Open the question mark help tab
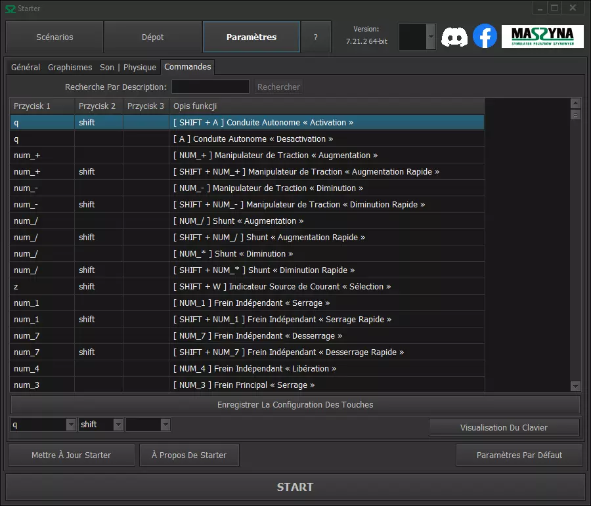Viewport: 591px width, 506px height. click(316, 37)
